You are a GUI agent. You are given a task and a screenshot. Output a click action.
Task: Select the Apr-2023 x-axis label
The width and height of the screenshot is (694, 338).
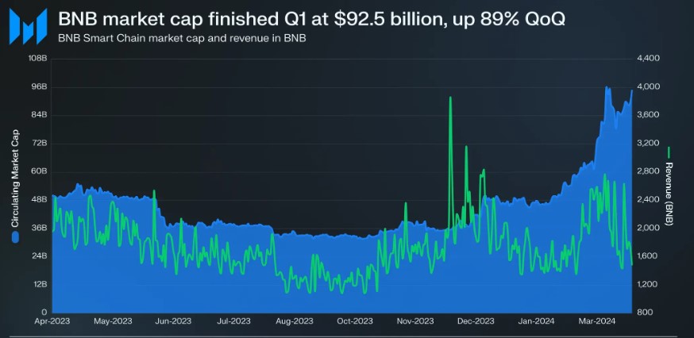pyautogui.click(x=51, y=322)
